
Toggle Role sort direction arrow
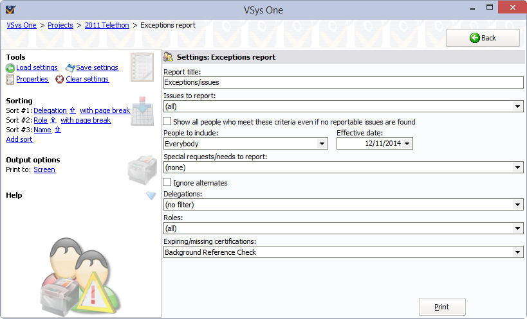pyautogui.click(x=53, y=120)
